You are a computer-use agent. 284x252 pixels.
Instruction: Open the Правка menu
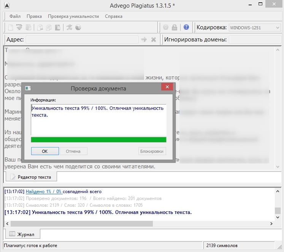coord(34,16)
